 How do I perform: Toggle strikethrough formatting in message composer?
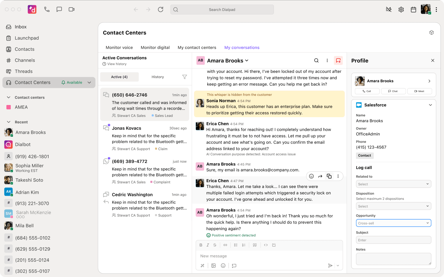pos(215,245)
